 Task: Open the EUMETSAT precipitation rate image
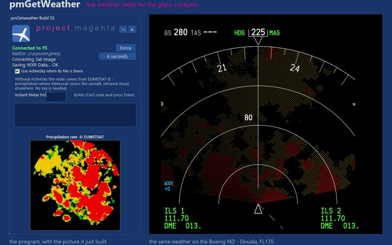[75, 185]
